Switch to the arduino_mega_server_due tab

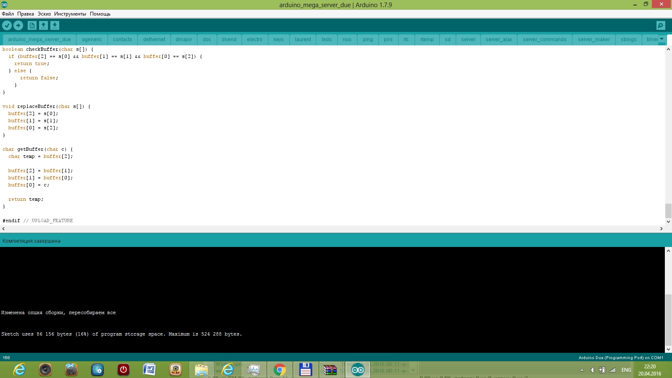coord(39,39)
